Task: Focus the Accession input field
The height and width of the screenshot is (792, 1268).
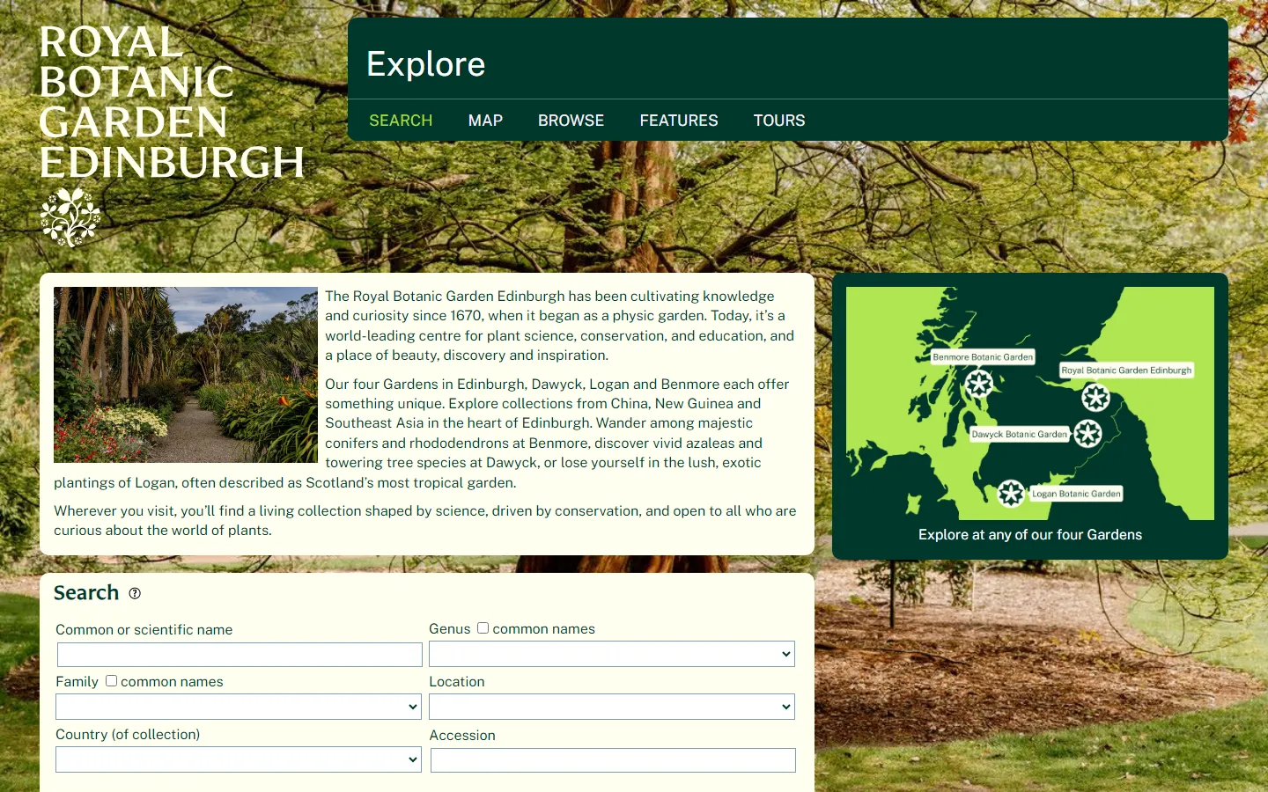Action: tap(613, 760)
